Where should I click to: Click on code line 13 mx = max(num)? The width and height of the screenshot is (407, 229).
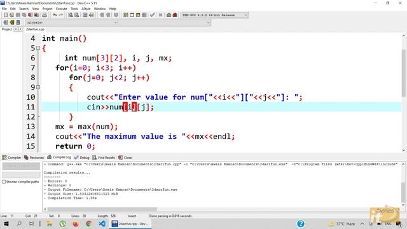86,127
